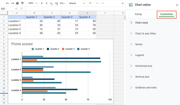Format as currency with dollar icon

point(42,3)
